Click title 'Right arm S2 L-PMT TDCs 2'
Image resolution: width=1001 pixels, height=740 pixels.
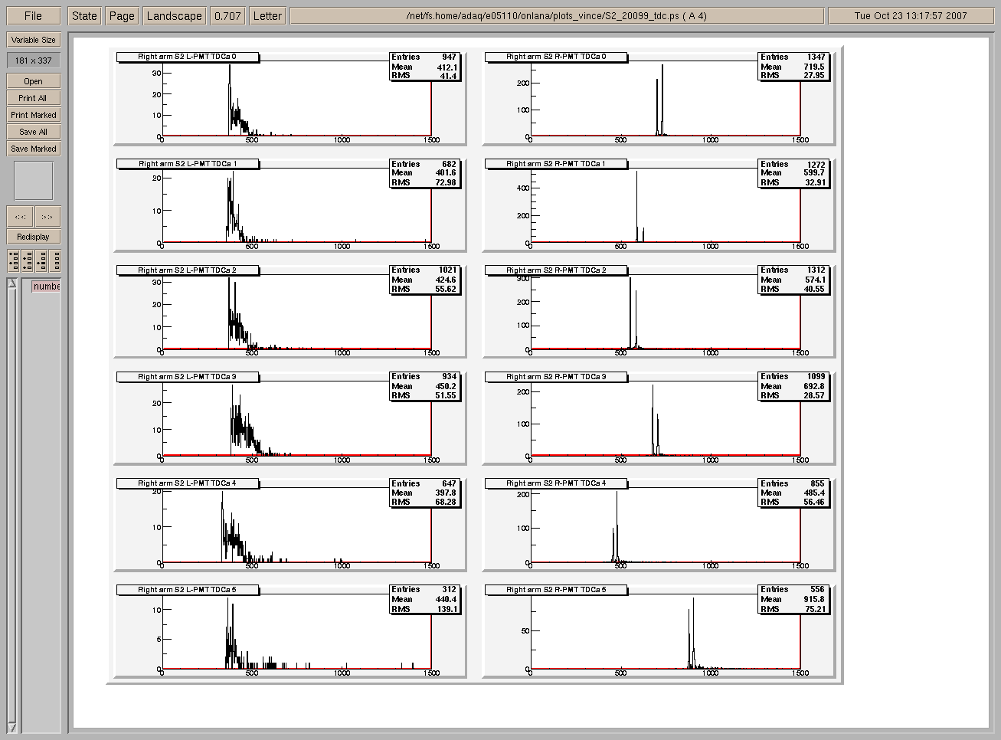pos(188,270)
